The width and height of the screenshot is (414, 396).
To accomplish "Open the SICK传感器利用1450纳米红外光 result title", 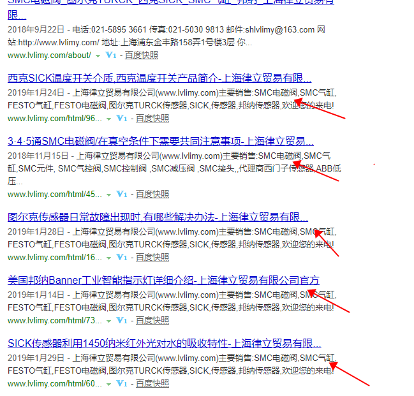I will click(x=164, y=344).
